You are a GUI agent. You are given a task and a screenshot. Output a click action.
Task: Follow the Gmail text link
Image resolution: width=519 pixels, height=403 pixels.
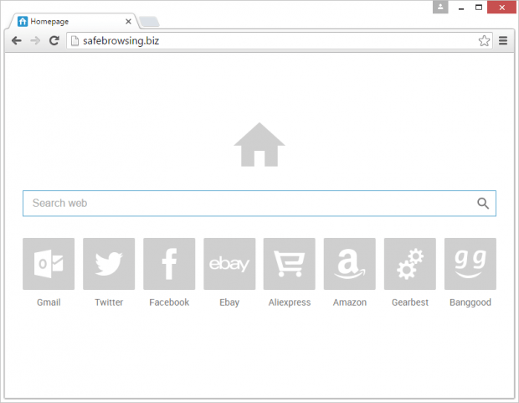(x=49, y=302)
